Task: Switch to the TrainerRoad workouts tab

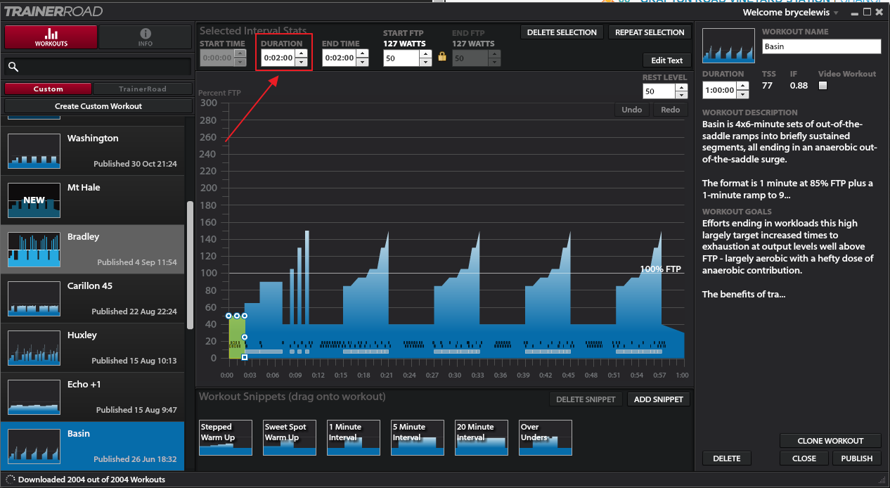Action: click(x=143, y=89)
